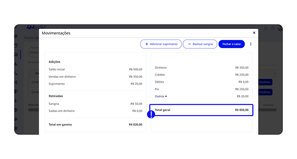This screenshot has height=159, width=297.
Task: Open the user avatar in the header
Action: (280, 28)
